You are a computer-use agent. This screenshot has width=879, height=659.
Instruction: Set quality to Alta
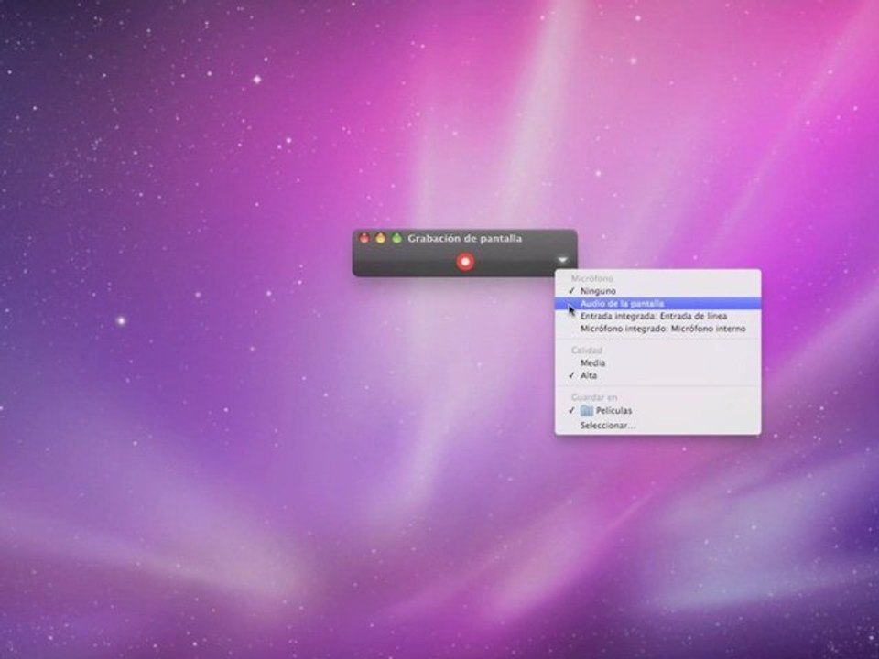tap(657, 375)
